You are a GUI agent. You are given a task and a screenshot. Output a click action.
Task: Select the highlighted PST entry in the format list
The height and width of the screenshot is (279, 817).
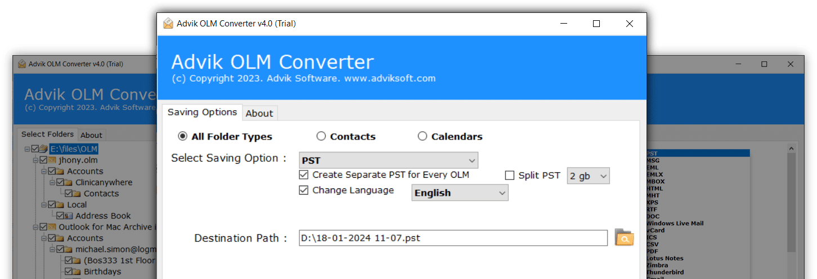coord(698,153)
